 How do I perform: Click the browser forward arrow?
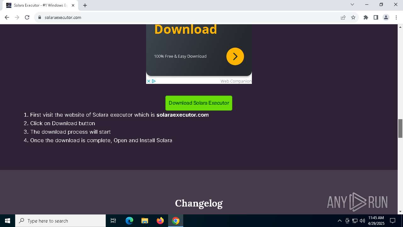pyautogui.click(x=17, y=17)
